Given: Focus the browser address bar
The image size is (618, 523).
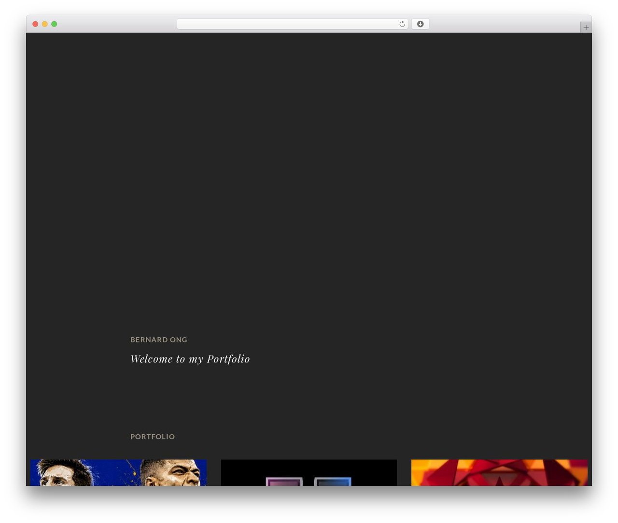Looking at the screenshot, I should tap(292, 24).
